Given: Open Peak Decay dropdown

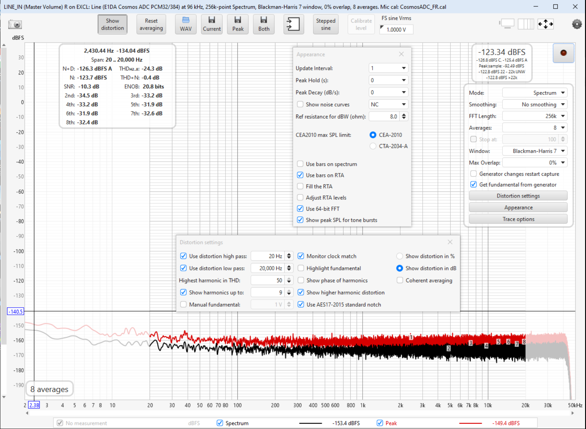Looking at the screenshot, I should 388,92.
